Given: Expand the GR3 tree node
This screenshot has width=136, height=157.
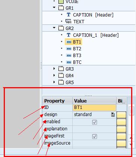Looking at the screenshot, I should click(54, 69).
